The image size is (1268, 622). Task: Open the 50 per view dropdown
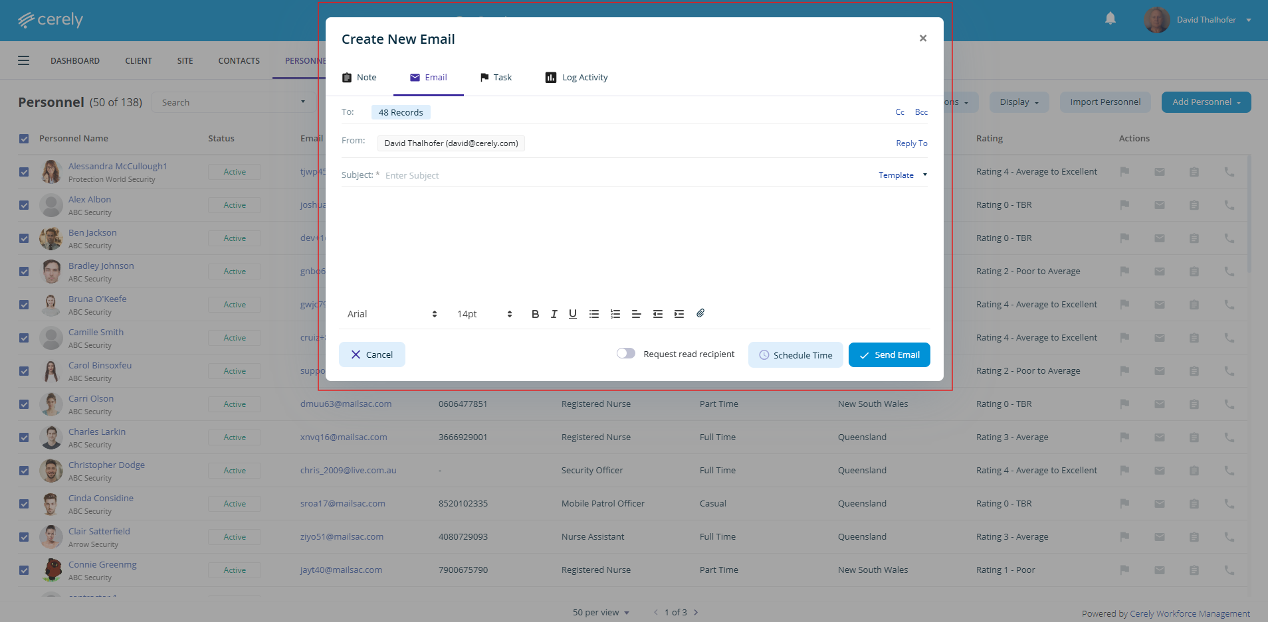click(601, 613)
